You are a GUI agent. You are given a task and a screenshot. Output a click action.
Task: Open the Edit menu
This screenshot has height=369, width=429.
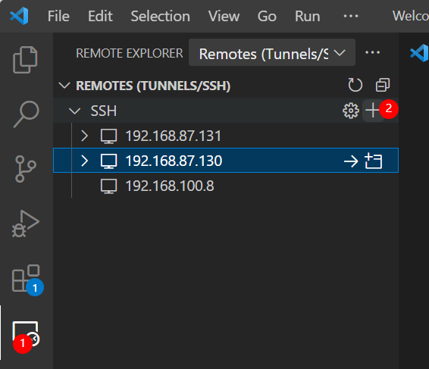pyautogui.click(x=100, y=16)
